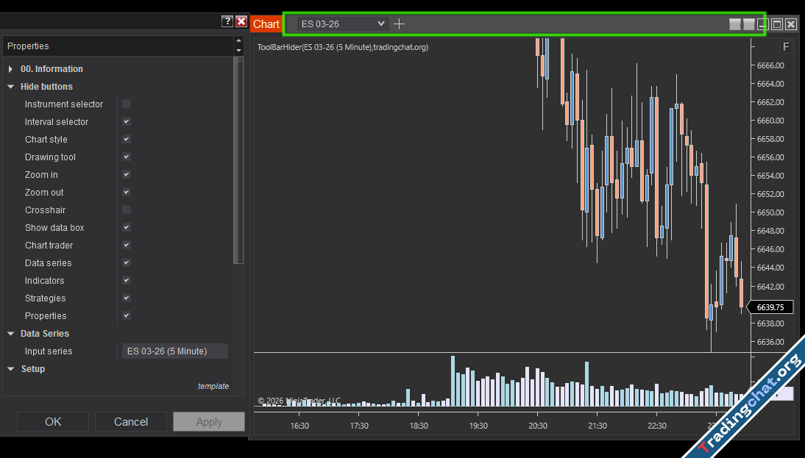
Task: Check the Crosshair hide option
Action: click(x=127, y=210)
